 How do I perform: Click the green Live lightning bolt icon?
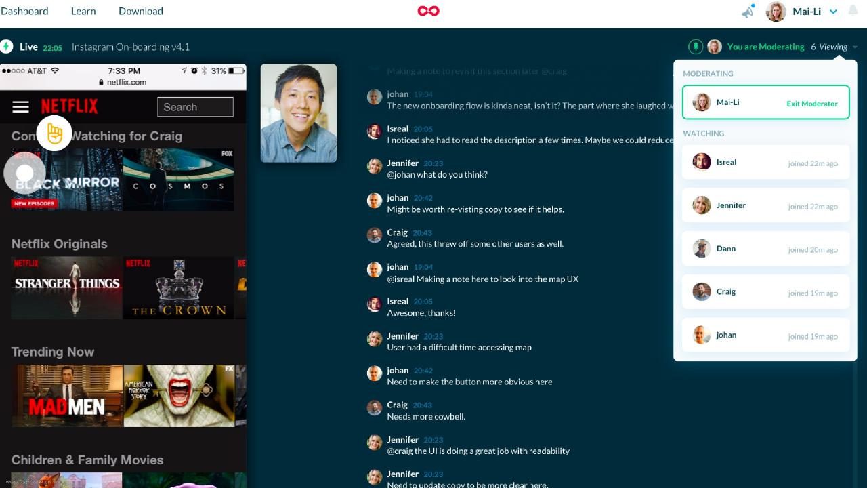point(7,47)
